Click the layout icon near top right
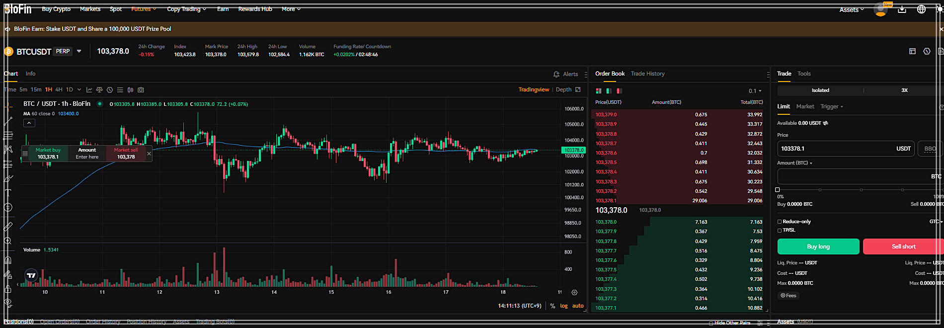This screenshot has width=944, height=328. point(912,51)
